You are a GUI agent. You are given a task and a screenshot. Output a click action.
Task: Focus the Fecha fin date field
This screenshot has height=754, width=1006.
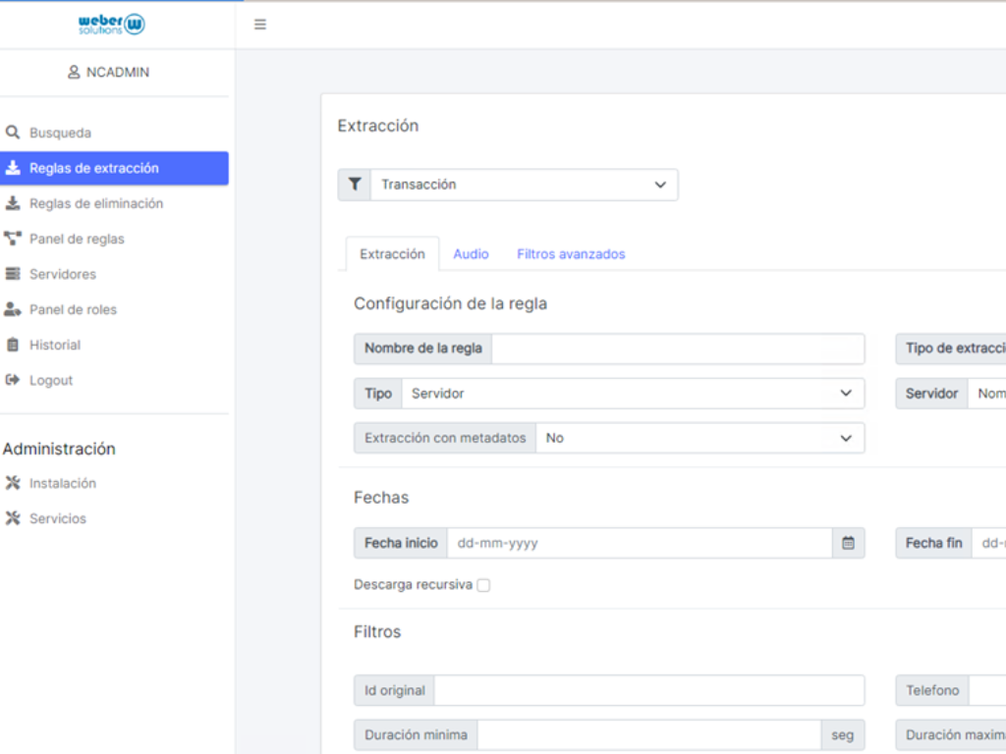click(988, 543)
